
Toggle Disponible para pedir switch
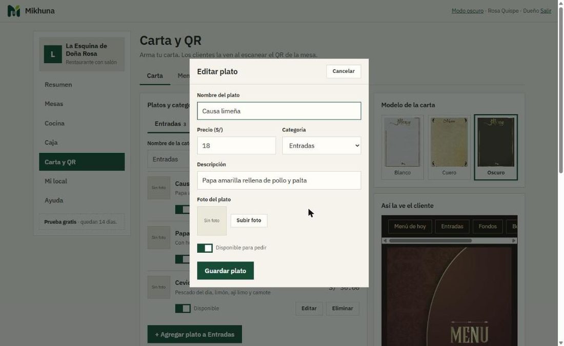pos(205,248)
